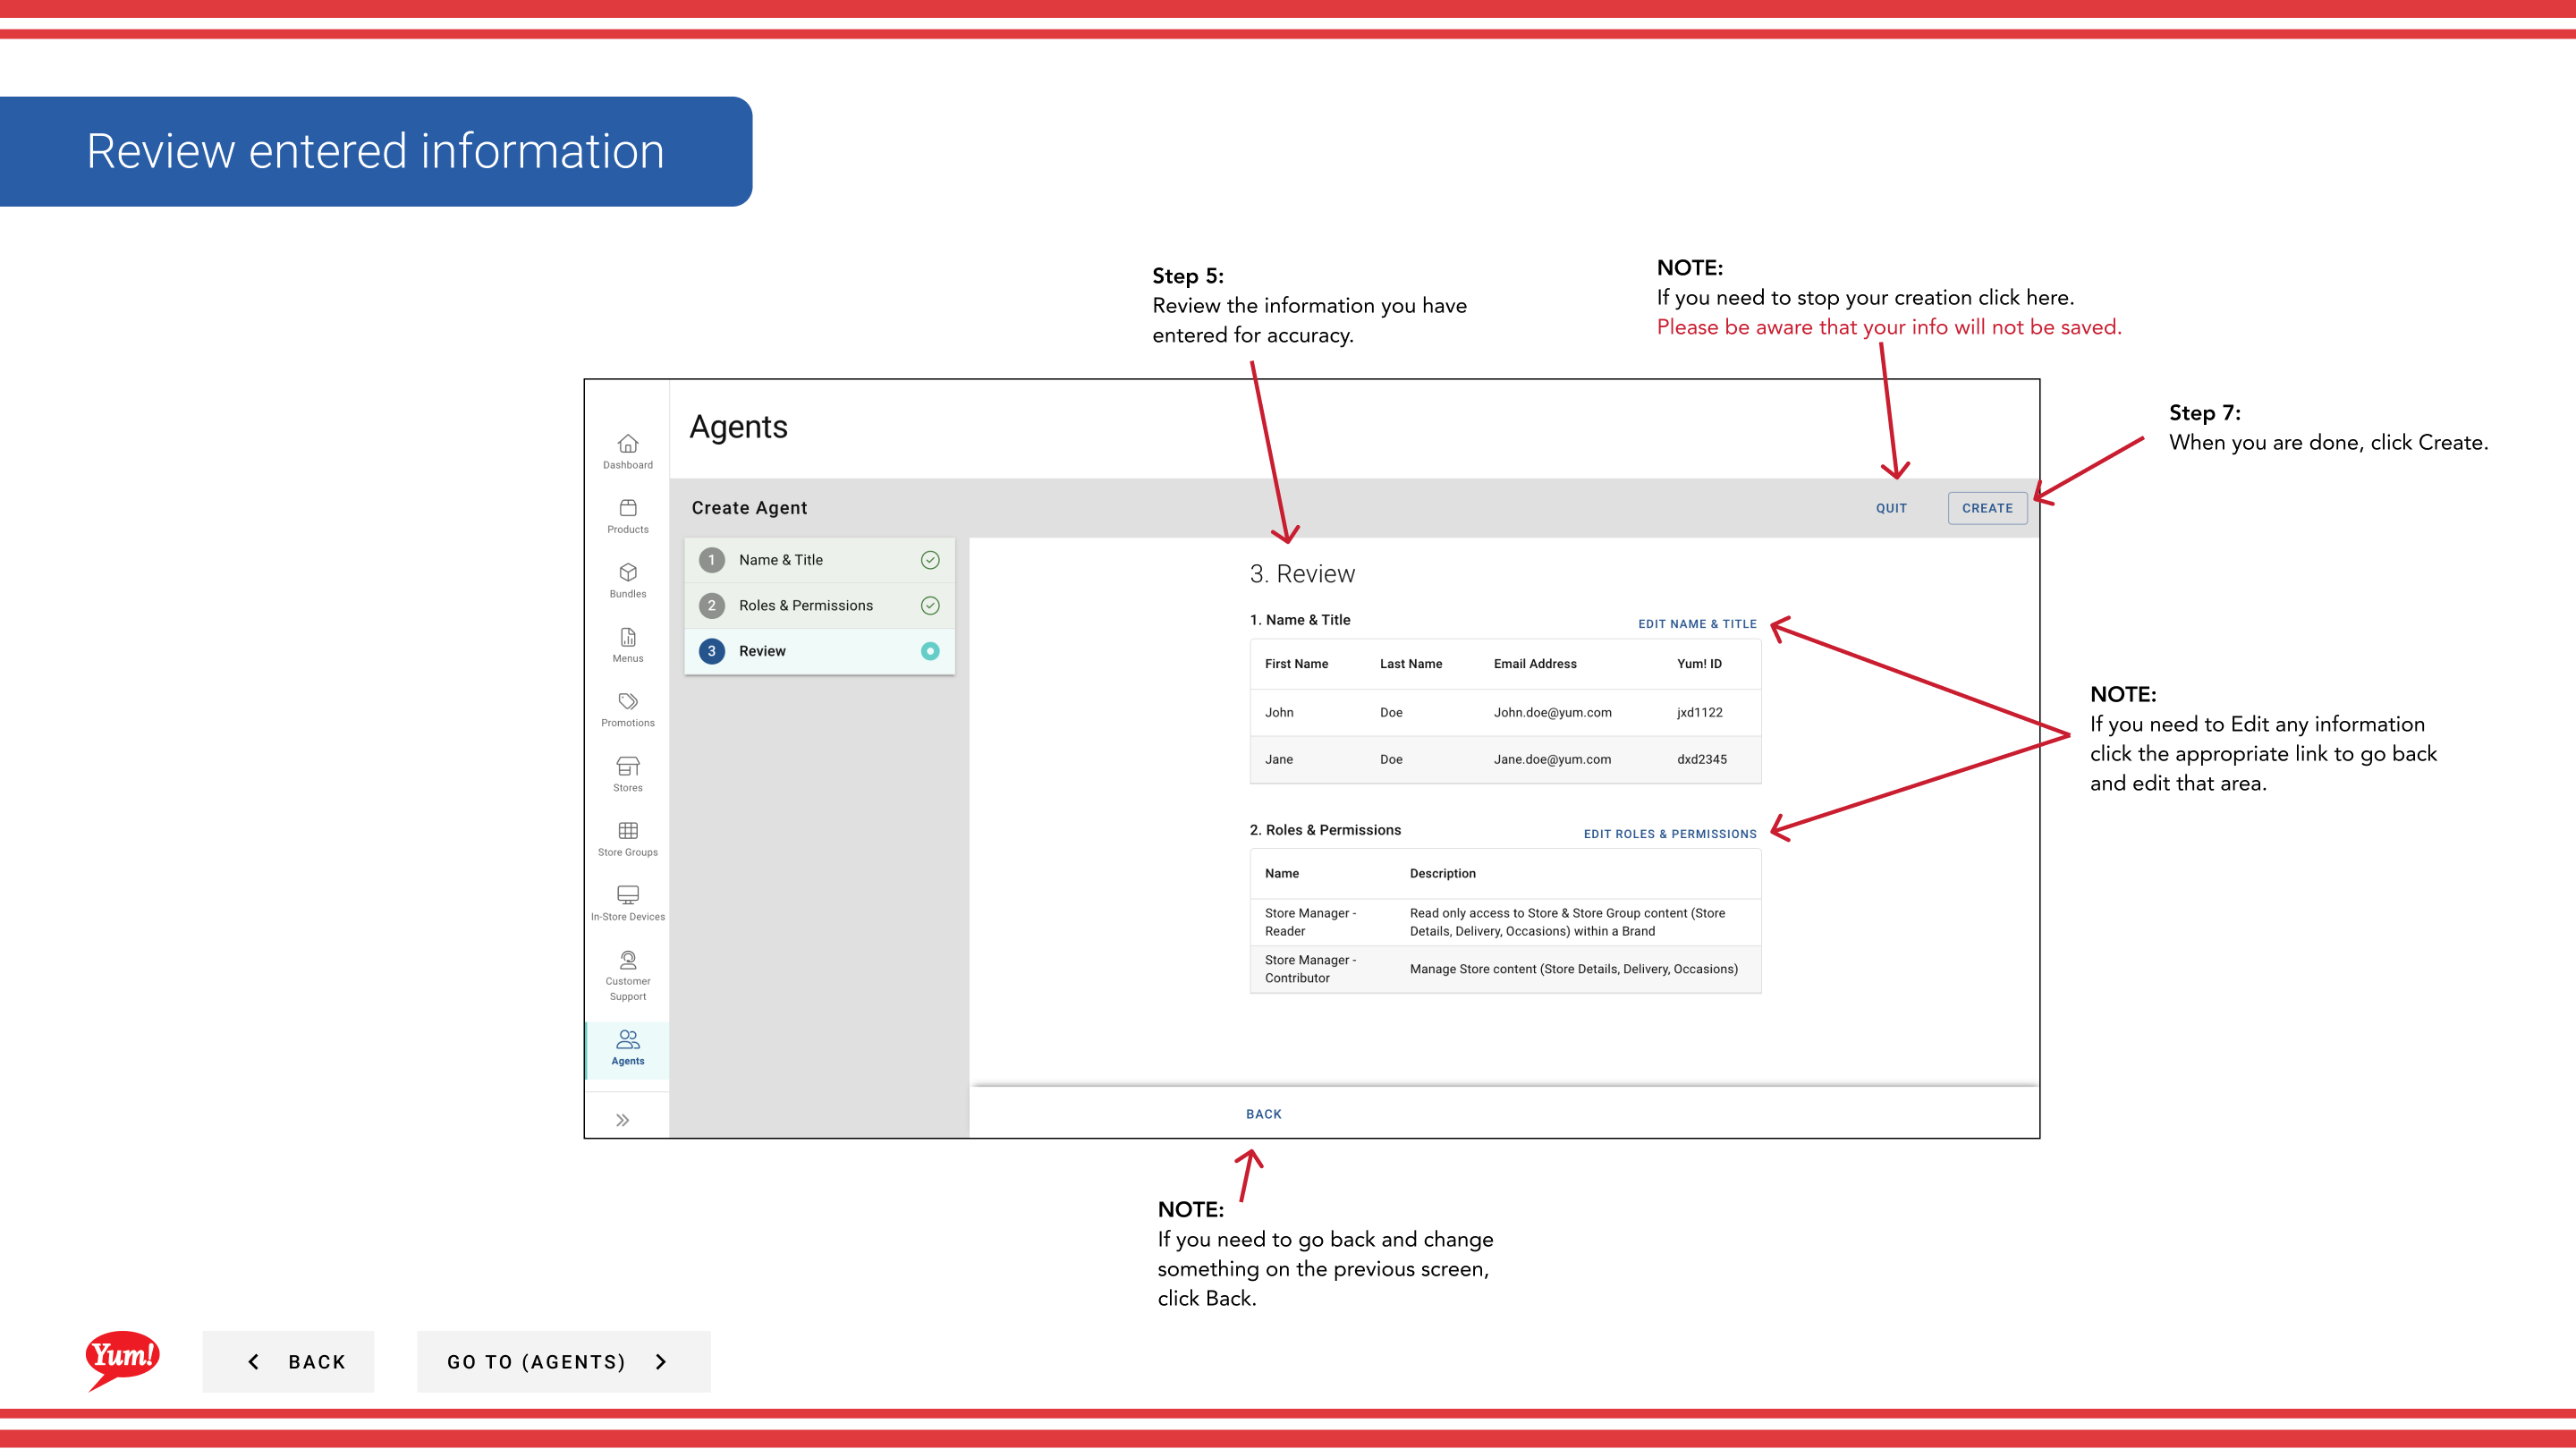Image resolution: width=2576 pixels, height=1449 pixels.
Task: Click the 2. Roles & Permissions section heading
Action: [x=1325, y=830]
